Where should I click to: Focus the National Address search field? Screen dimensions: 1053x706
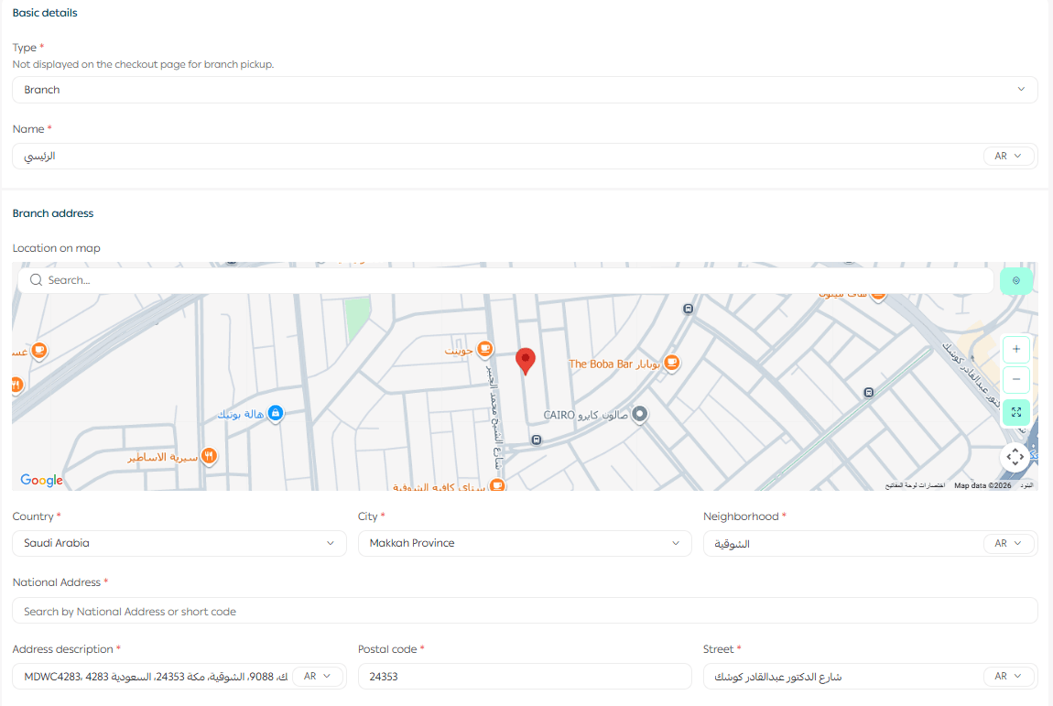[525, 611]
